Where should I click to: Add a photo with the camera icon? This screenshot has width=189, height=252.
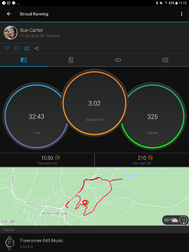[27, 48]
